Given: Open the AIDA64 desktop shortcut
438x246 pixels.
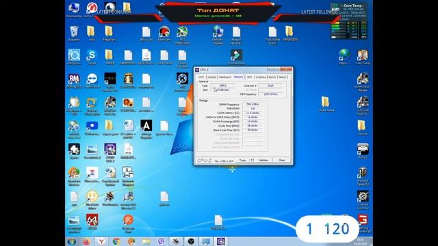Looking at the screenshot, I should click(x=92, y=222).
